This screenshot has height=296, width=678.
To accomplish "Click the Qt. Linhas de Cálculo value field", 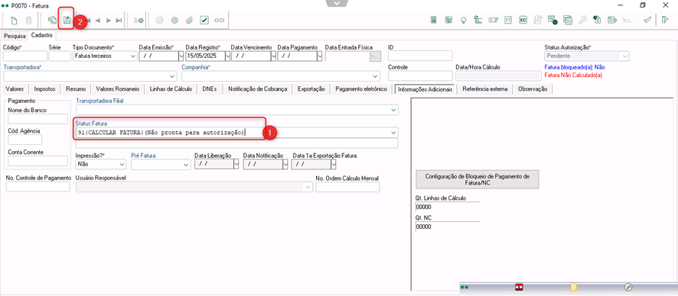I will 447,207.
